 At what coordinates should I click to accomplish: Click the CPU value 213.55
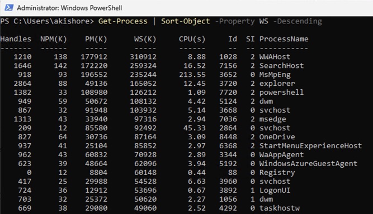click(x=192, y=75)
